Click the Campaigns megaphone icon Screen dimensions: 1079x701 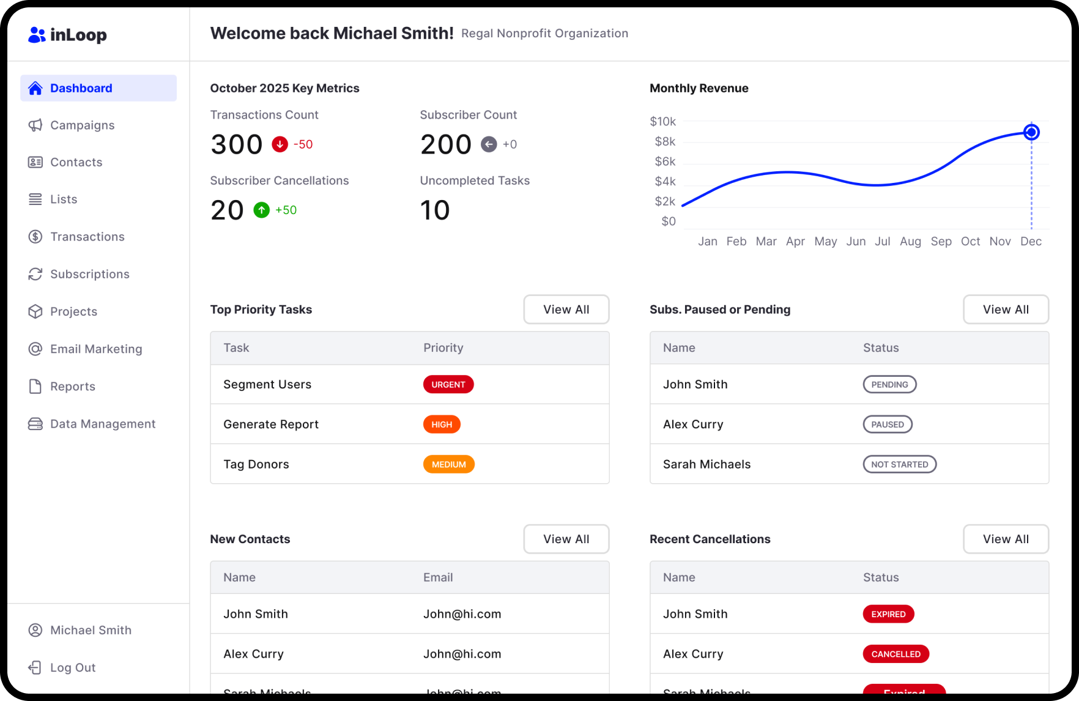(x=35, y=125)
